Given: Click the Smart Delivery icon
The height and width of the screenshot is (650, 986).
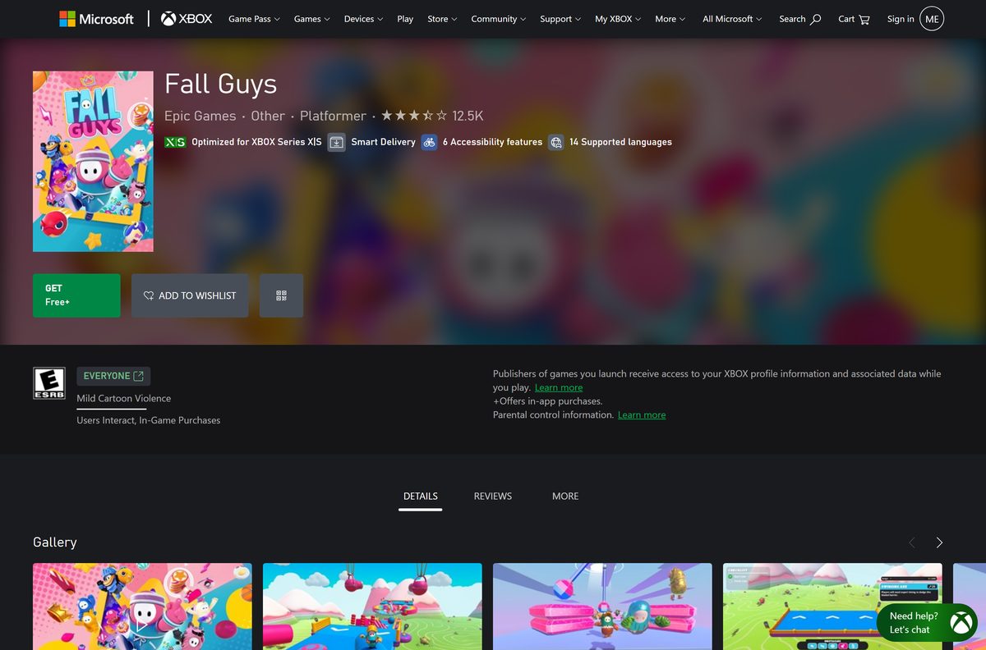Looking at the screenshot, I should coord(336,142).
